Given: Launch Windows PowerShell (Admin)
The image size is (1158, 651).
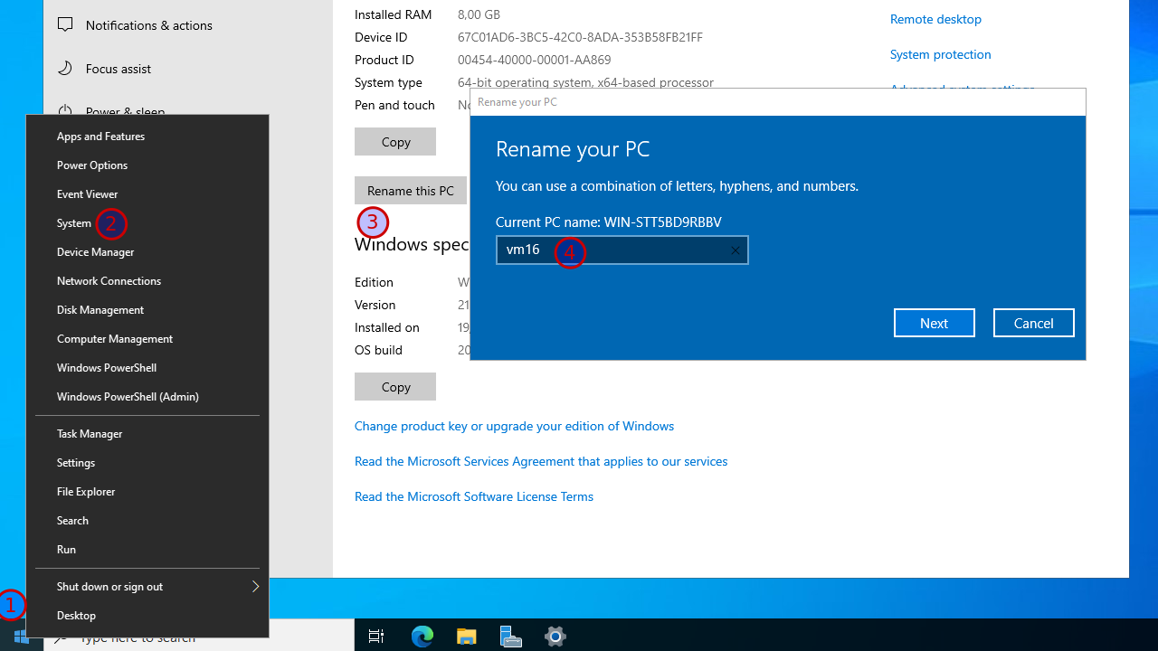Looking at the screenshot, I should (147, 397).
